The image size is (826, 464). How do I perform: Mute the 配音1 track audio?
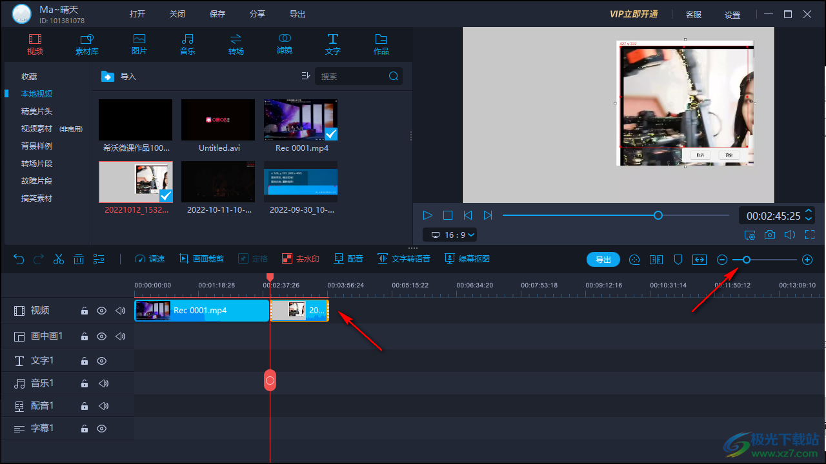point(103,406)
